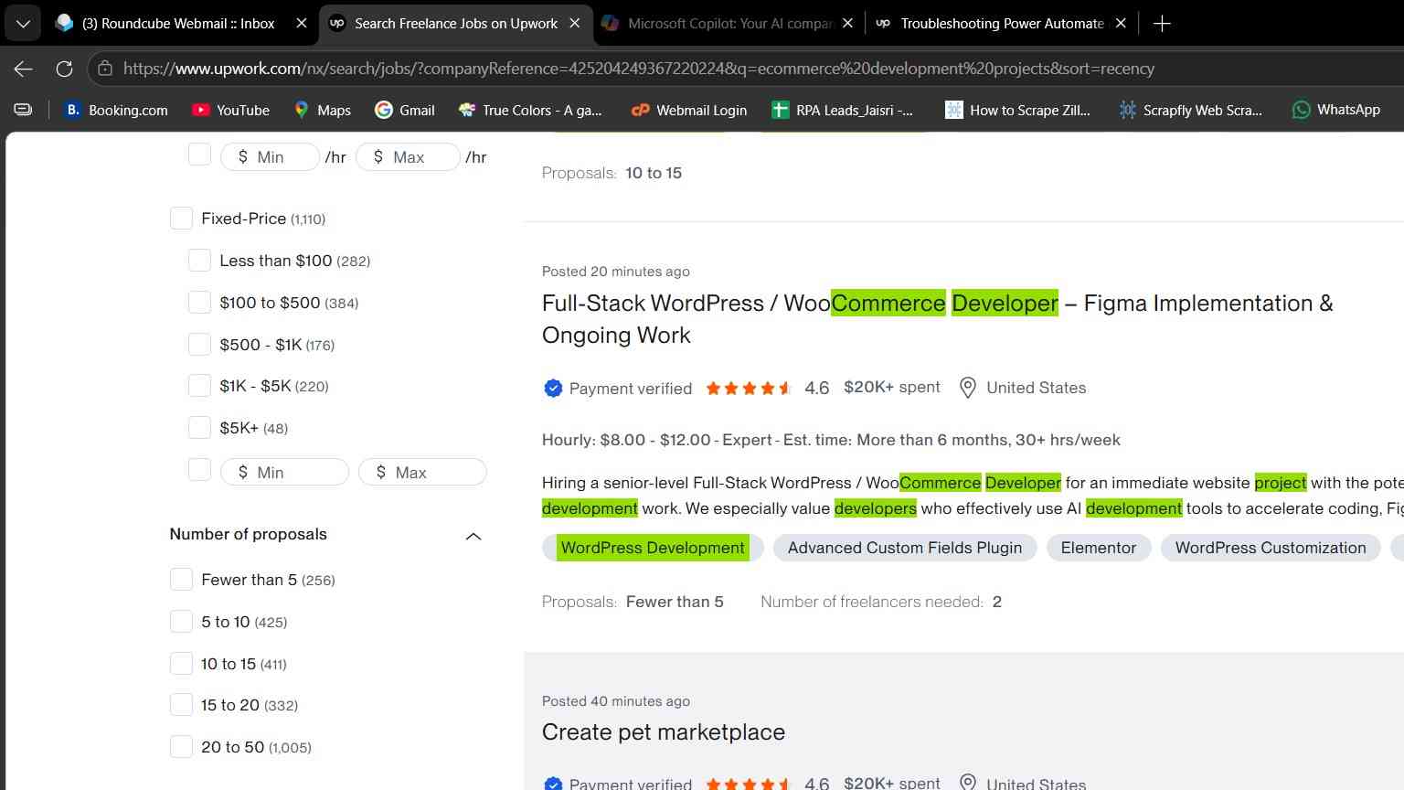Open the WhatsApp bookmark
Screen dimensions: 1404x790
point(1336,110)
